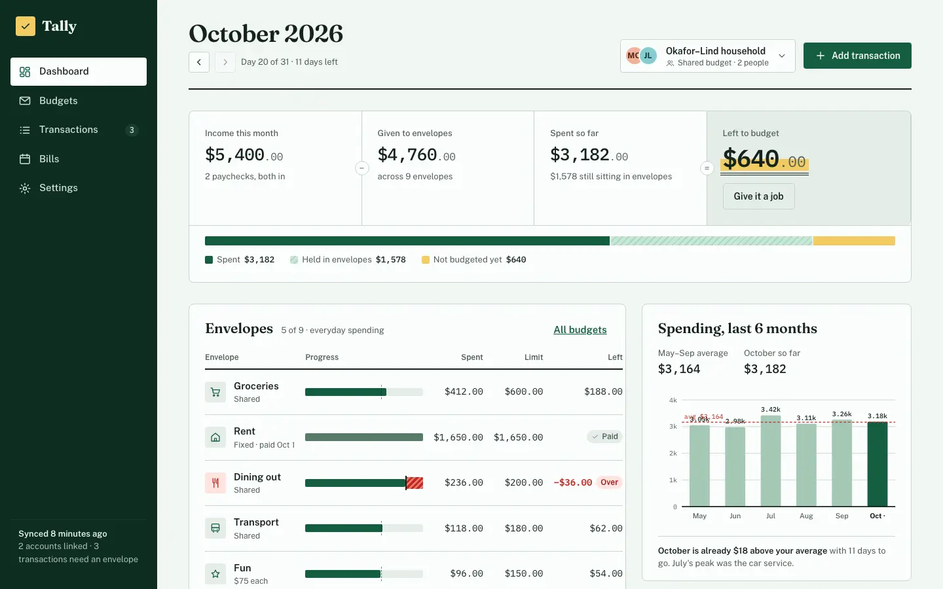Click the Spent column header
Viewport: 943px width, 589px height.
pyautogui.click(x=472, y=357)
